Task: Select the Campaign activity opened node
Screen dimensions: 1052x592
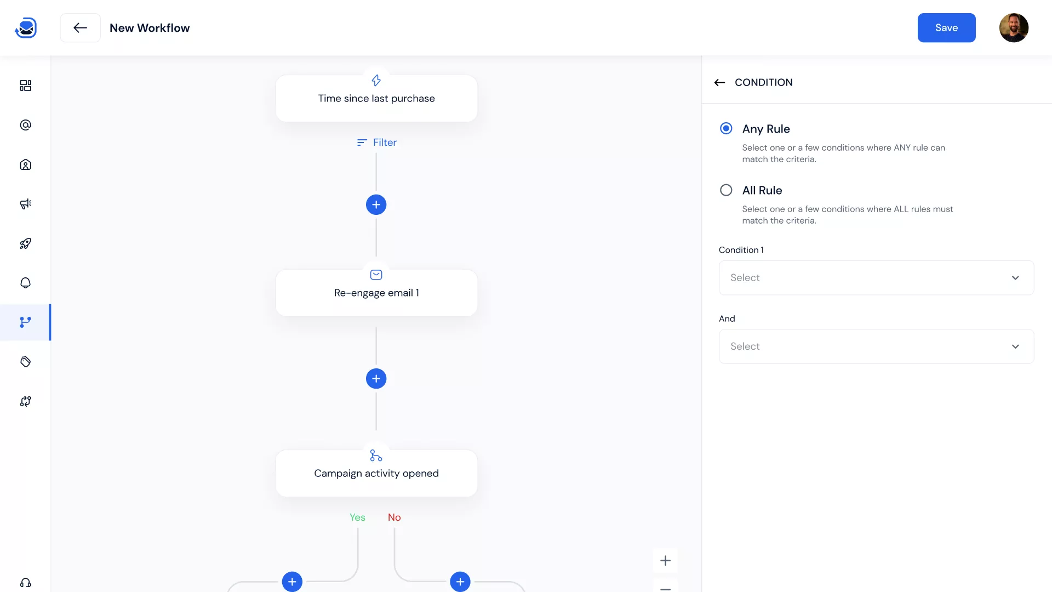Action: (x=376, y=474)
